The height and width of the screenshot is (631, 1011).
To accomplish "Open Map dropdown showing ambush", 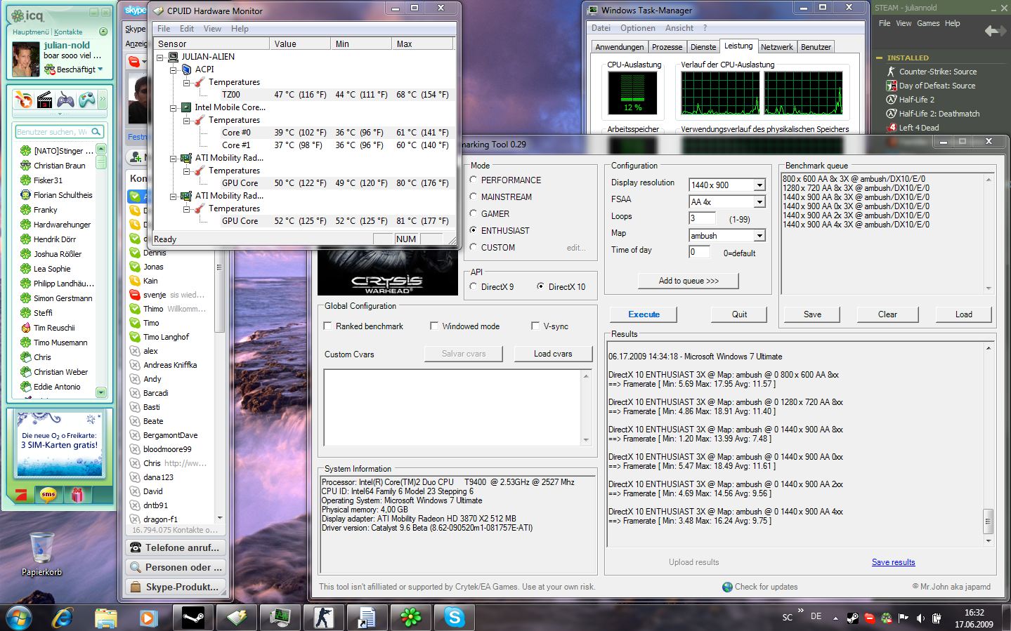I will 759,236.
